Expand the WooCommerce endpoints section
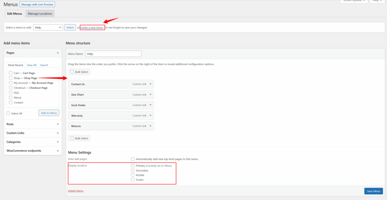This screenshot has height=200, width=387. tap(58, 151)
